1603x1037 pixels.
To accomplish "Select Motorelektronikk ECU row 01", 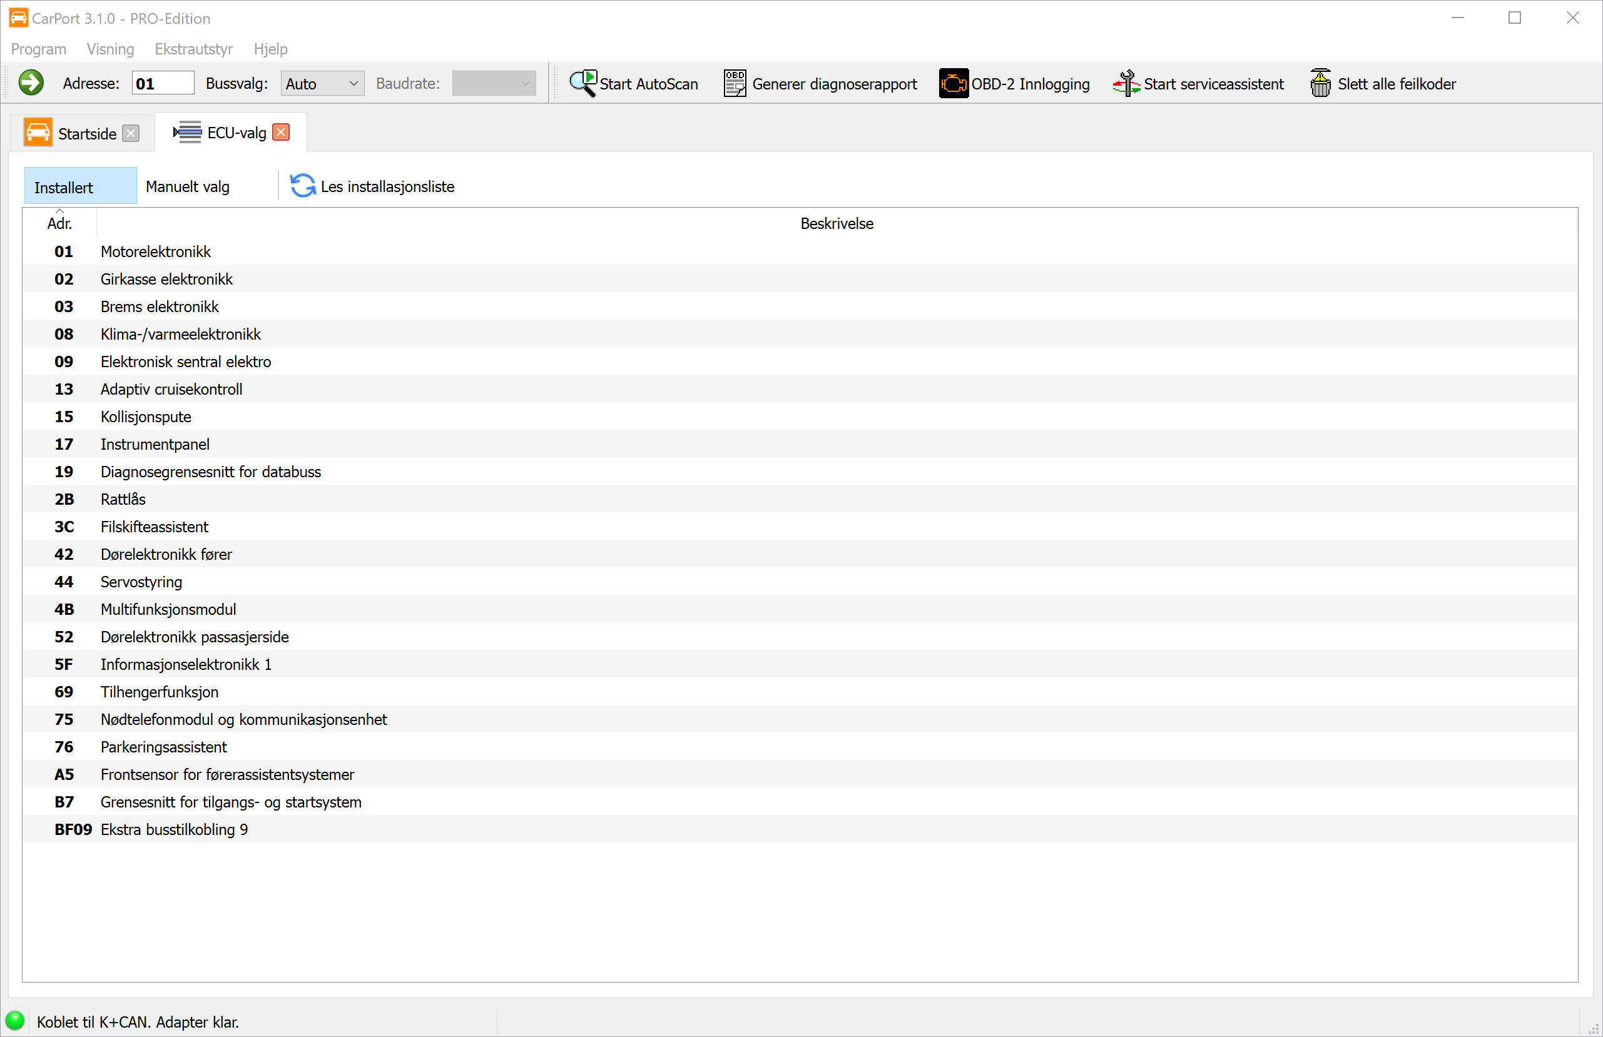I will click(156, 251).
